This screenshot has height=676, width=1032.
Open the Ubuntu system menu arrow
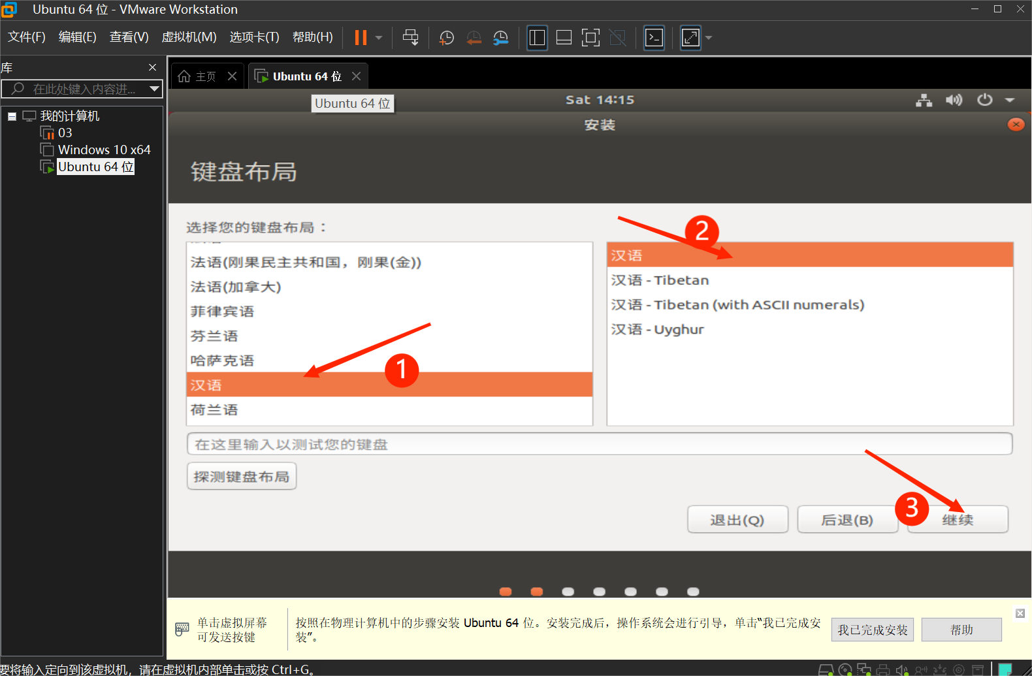coord(1010,100)
